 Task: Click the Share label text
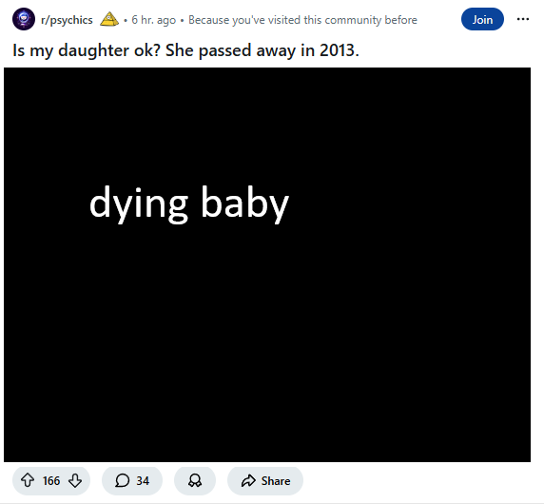(276, 481)
